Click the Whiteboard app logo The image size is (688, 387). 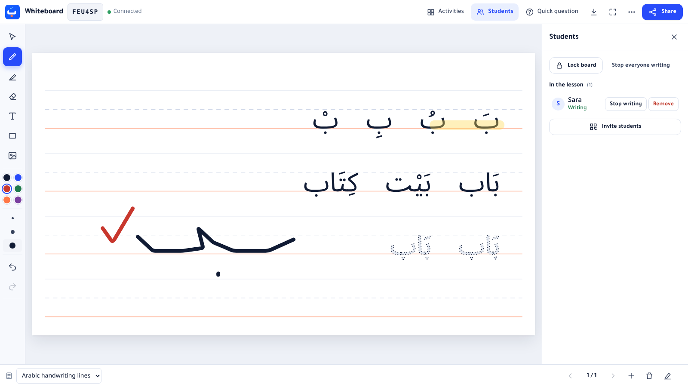point(12,12)
